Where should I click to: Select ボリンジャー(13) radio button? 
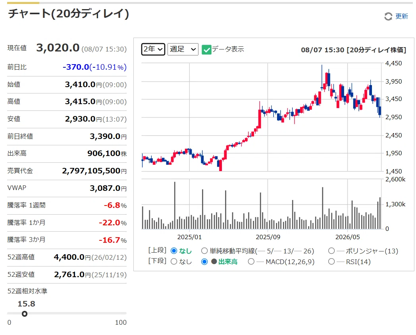point(331,251)
